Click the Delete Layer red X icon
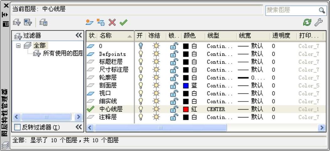This screenshot has height=151, width=330. [112, 22]
